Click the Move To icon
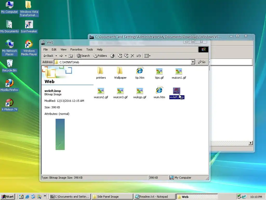Image resolution: width=266 pixels, height=200 pixels. tap(120, 56)
